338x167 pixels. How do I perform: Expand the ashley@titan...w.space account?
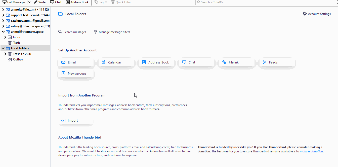pyautogui.click(x=3, y=26)
